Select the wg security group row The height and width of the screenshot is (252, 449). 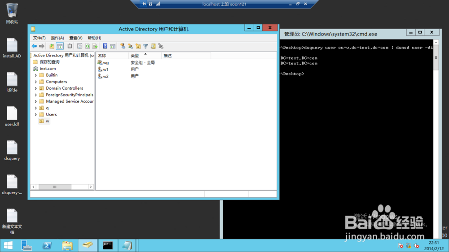click(x=106, y=62)
